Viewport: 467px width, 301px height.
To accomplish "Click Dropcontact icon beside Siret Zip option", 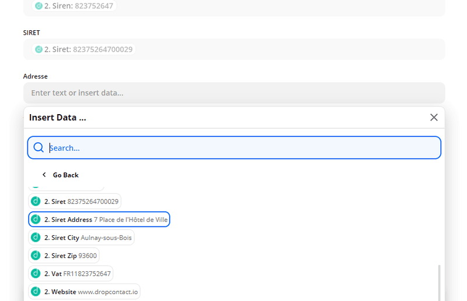I will tap(36, 256).
